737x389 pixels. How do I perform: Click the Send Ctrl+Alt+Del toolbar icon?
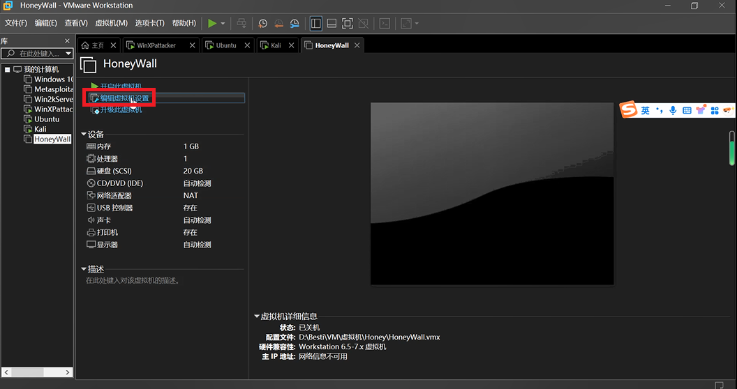[x=241, y=23]
